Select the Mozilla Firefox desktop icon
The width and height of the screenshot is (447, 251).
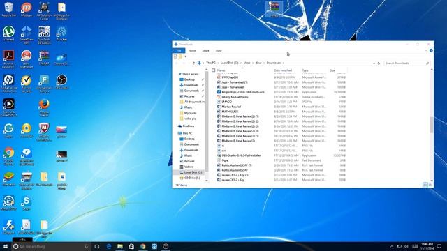[x=44, y=107]
